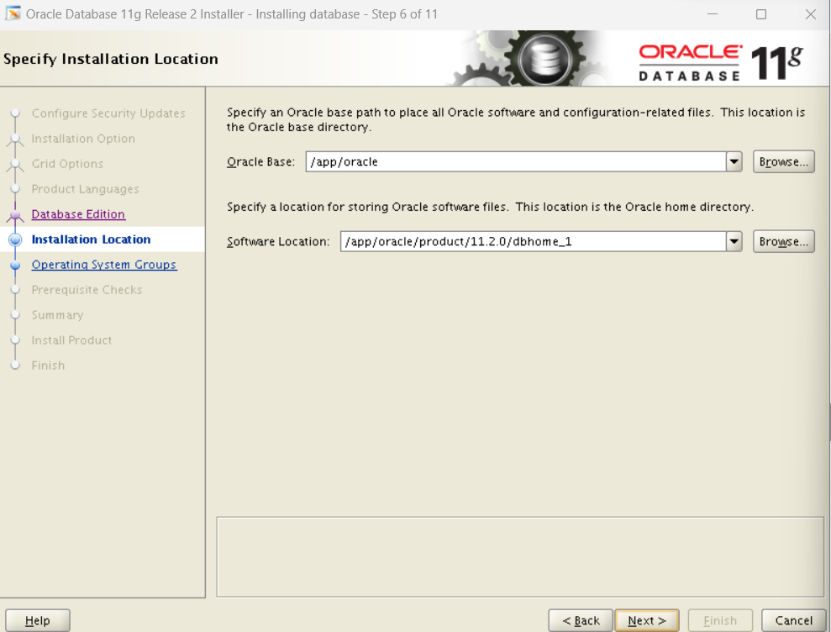Click the Oracle installer title bar icon

13,13
